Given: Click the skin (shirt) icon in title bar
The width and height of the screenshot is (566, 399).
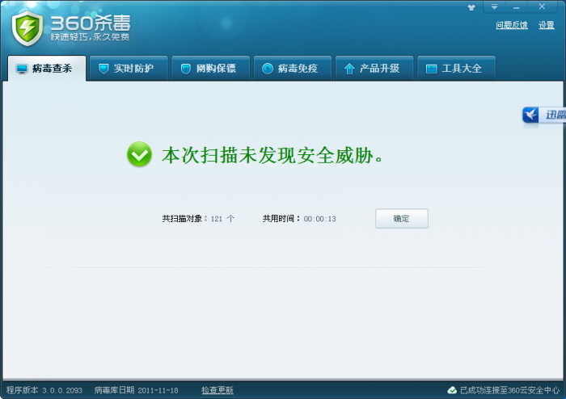Looking at the screenshot, I should (x=471, y=7).
